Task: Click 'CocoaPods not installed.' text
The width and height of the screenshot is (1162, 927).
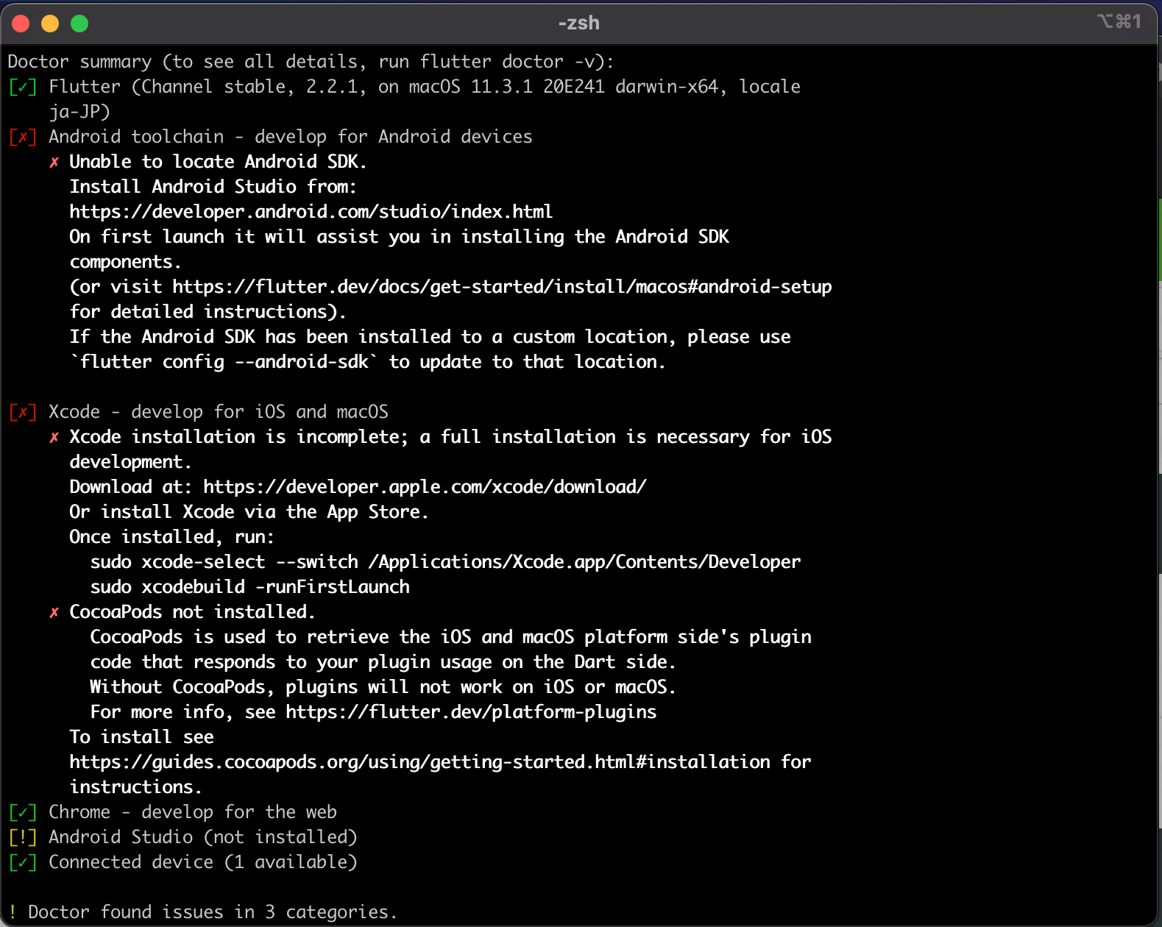Action: point(192,612)
